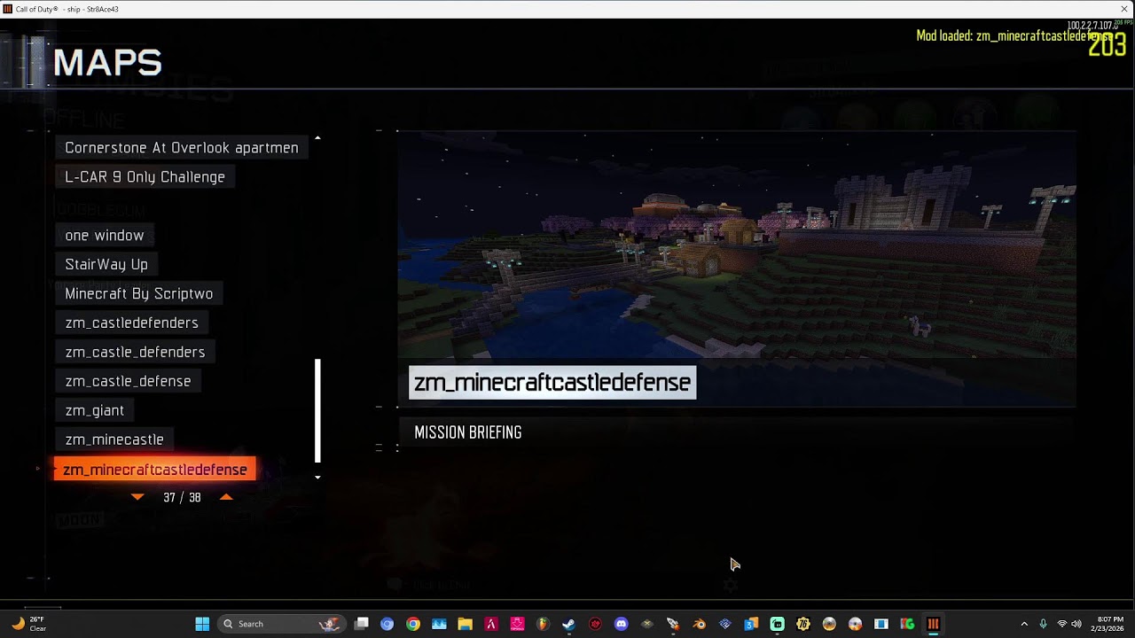The width and height of the screenshot is (1135, 638).
Task: Select the zm_giant map
Action: pyautogui.click(x=94, y=410)
